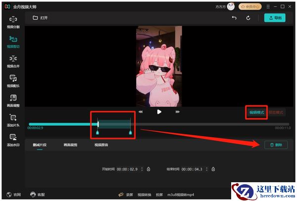Select the 视频原音 tab
This screenshot has width=297, height=201.
click(101, 145)
